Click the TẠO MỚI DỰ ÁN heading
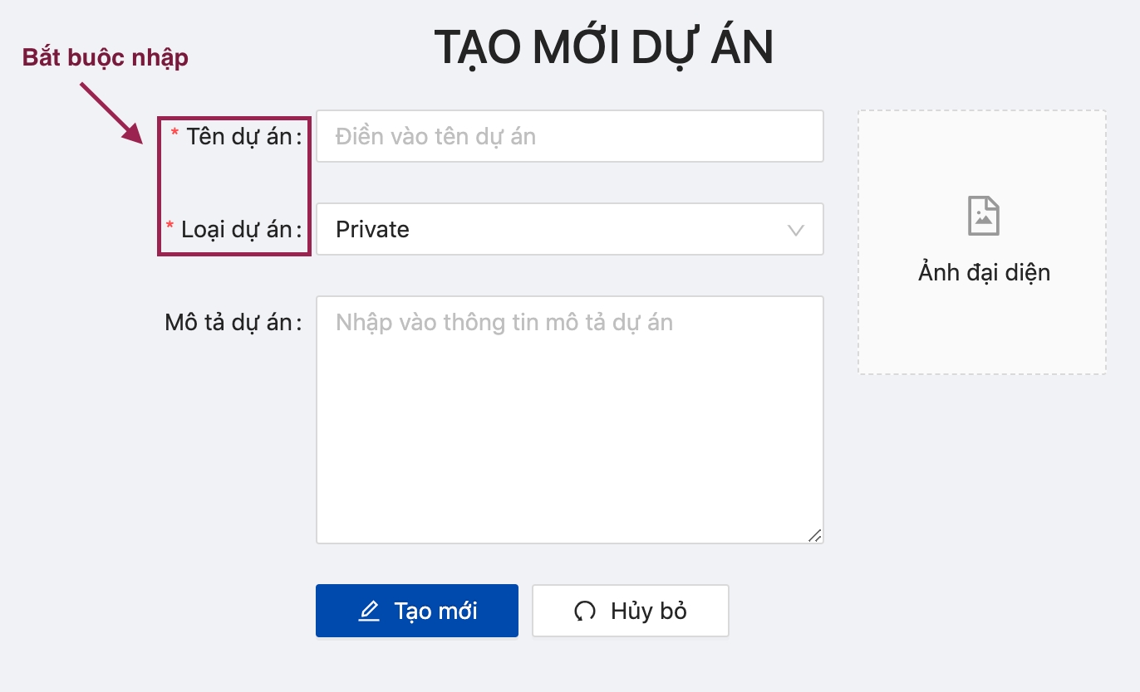The width and height of the screenshot is (1140, 692). point(604,49)
